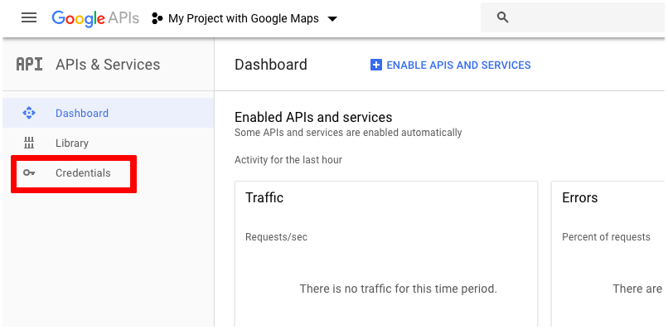This screenshot has width=668, height=330.
Task: Select Dashboard in the sidebar menu
Action: point(109,113)
